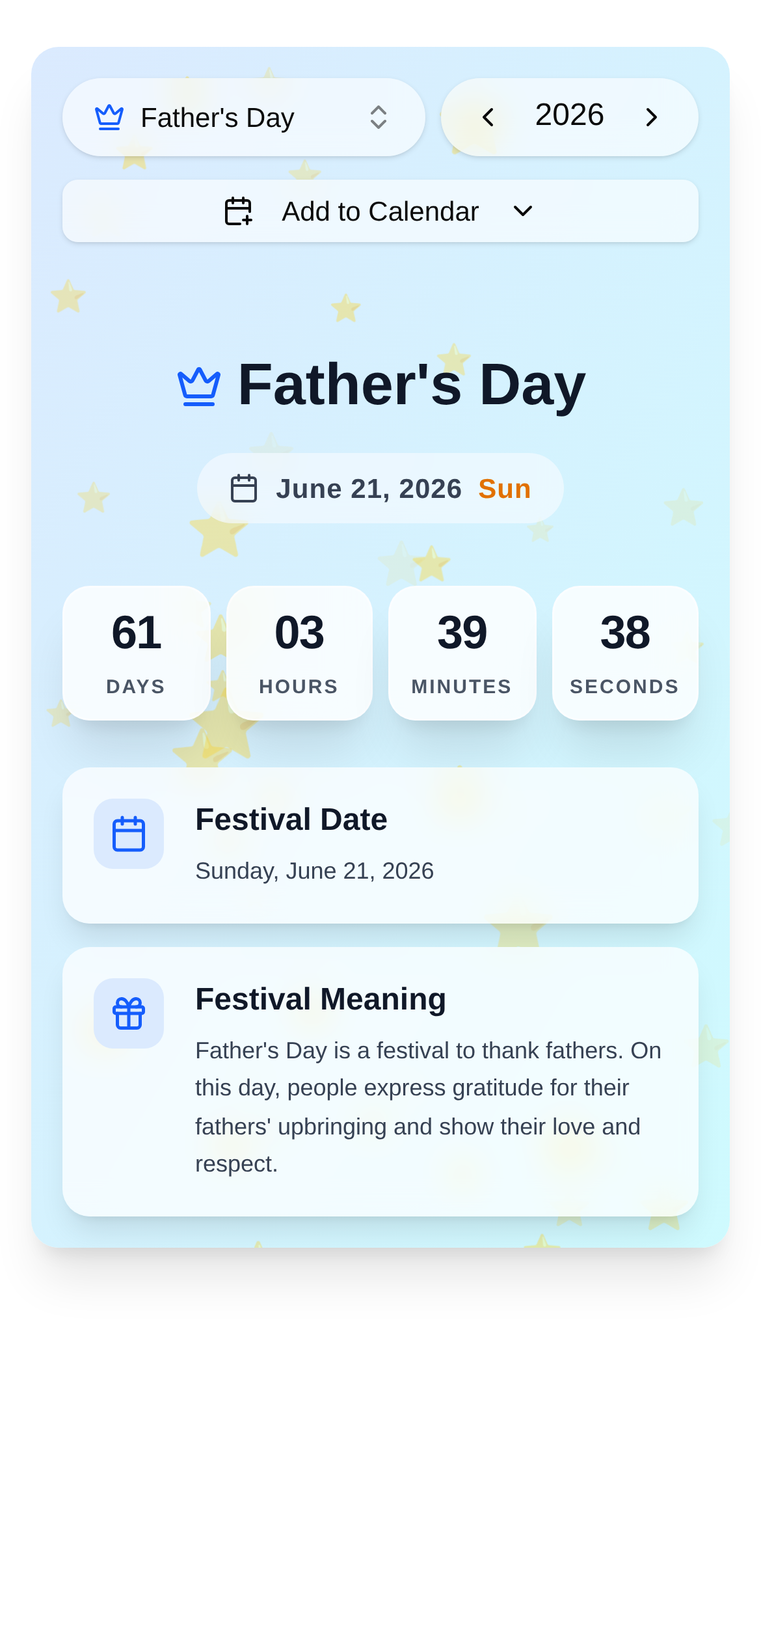Click the Days countdown card
The image size is (761, 1648).
point(137,653)
